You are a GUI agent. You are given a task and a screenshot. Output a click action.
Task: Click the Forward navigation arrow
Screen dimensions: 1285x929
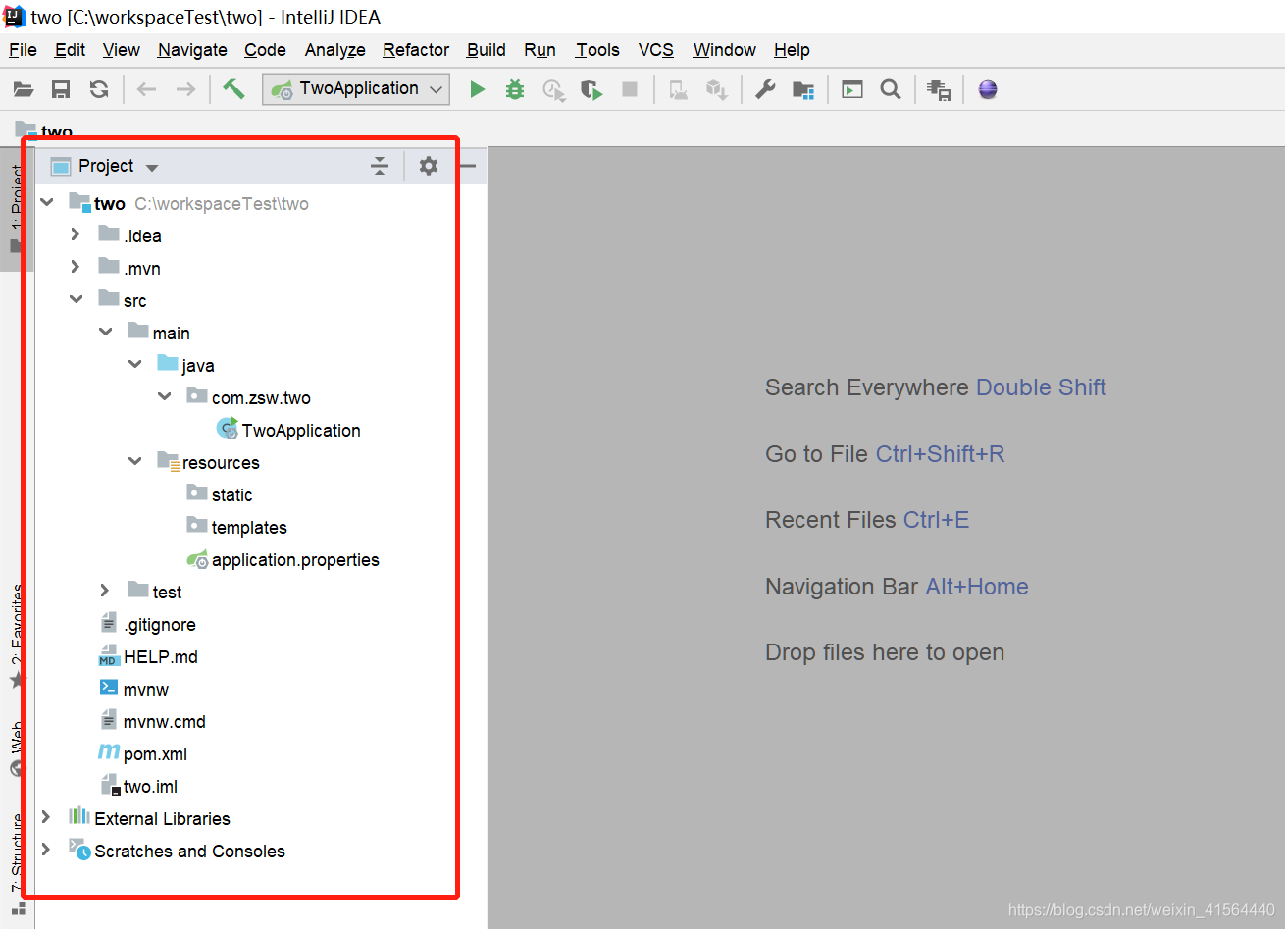[185, 89]
